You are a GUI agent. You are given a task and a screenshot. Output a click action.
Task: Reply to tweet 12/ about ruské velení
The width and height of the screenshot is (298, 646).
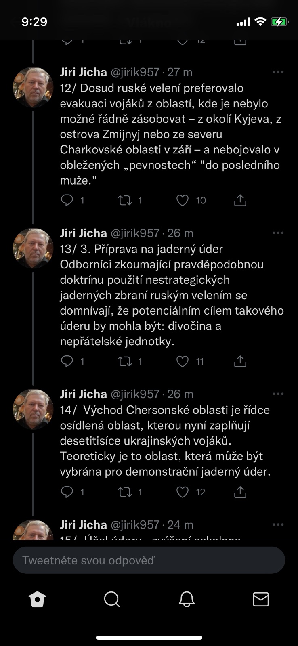[x=67, y=200]
